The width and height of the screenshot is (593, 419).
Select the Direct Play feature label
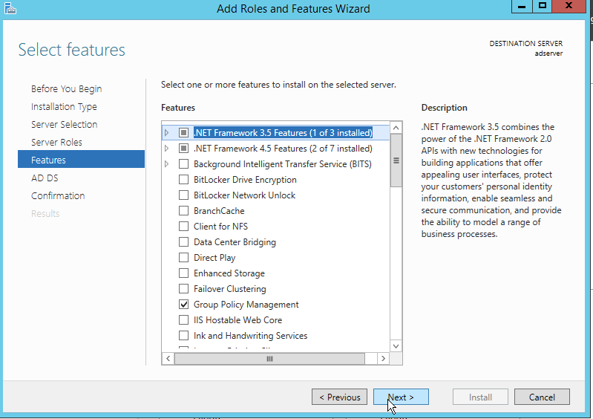(x=214, y=258)
